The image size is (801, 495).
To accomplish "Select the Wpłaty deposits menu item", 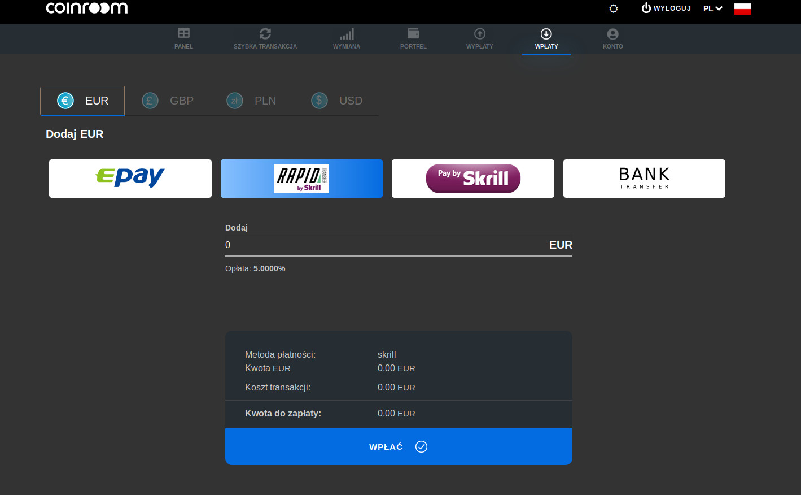I will [546, 39].
